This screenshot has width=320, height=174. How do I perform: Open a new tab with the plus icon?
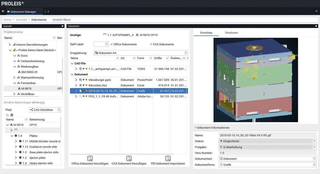click(x=48, y=12)
